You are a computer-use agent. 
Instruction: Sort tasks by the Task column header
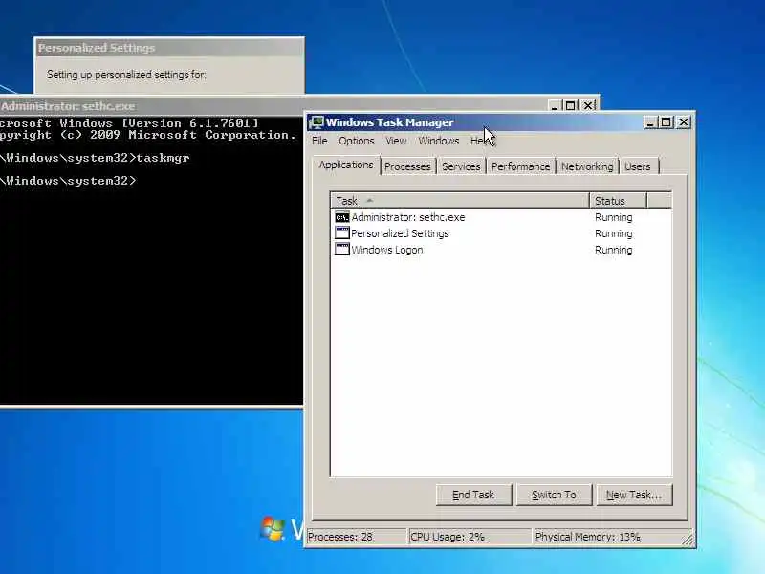coord(460,201)
